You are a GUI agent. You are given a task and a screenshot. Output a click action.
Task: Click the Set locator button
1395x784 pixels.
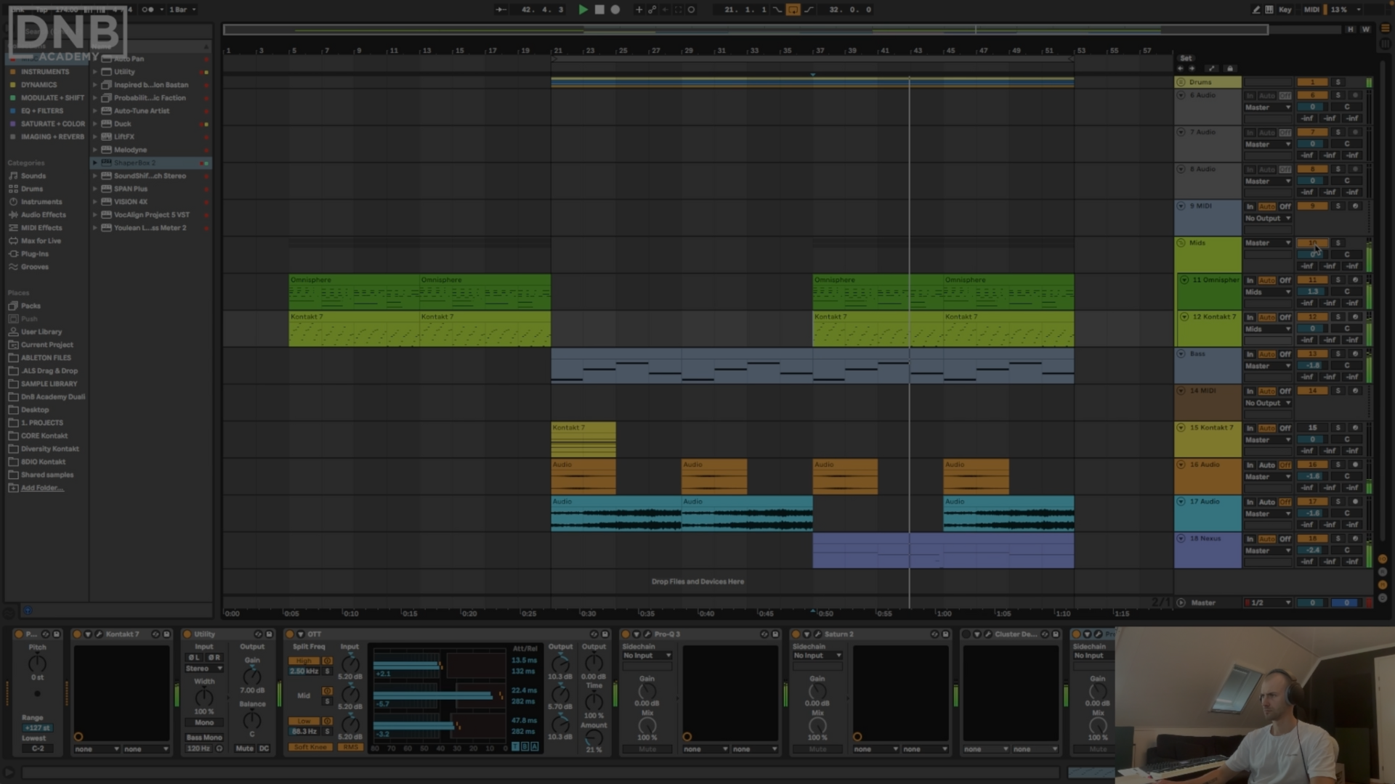click(x=1186, y=58)
